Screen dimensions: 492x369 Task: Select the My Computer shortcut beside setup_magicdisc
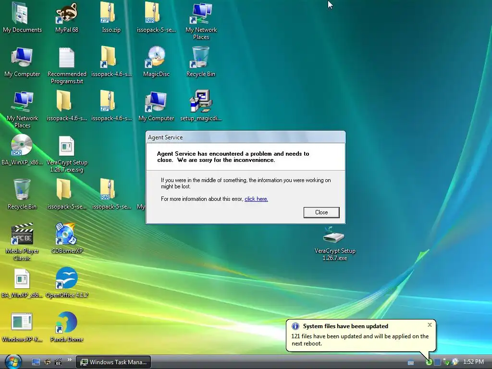156,106
